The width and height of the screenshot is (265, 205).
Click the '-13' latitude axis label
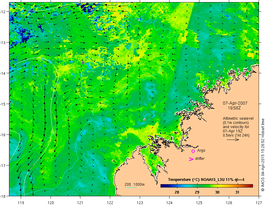point(2,43)
